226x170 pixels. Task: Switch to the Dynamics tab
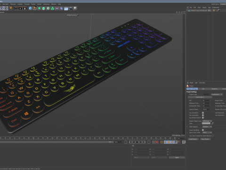tap(214, 89)
